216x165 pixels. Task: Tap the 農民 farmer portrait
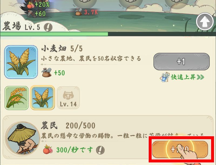(23, 138)
